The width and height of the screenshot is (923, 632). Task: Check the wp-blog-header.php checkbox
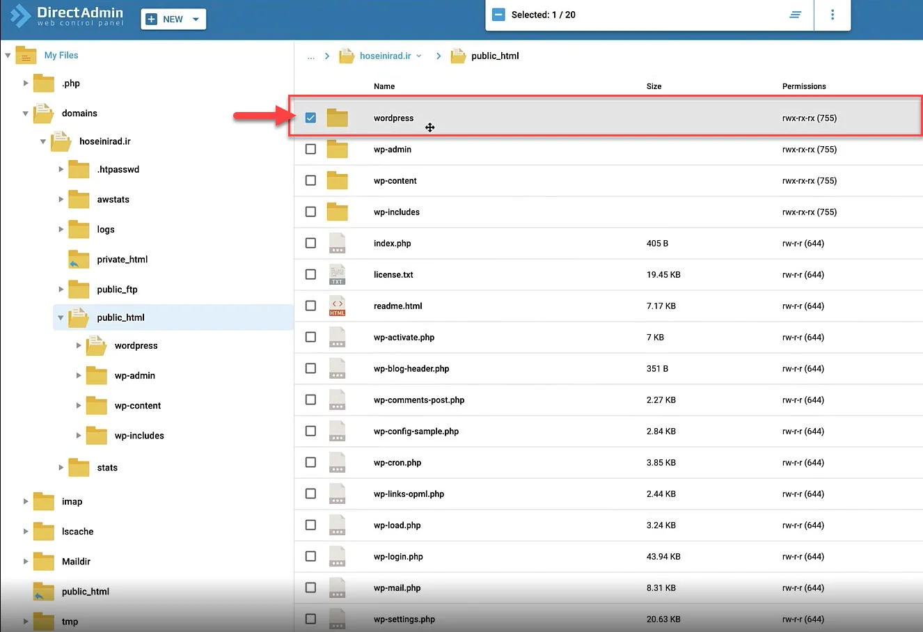310,368
